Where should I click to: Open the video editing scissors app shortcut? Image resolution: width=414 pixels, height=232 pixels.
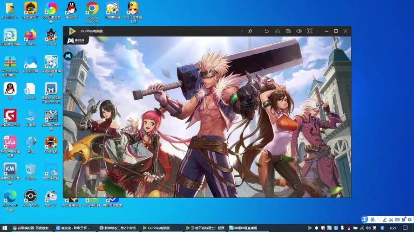click(x=51, y=120)
